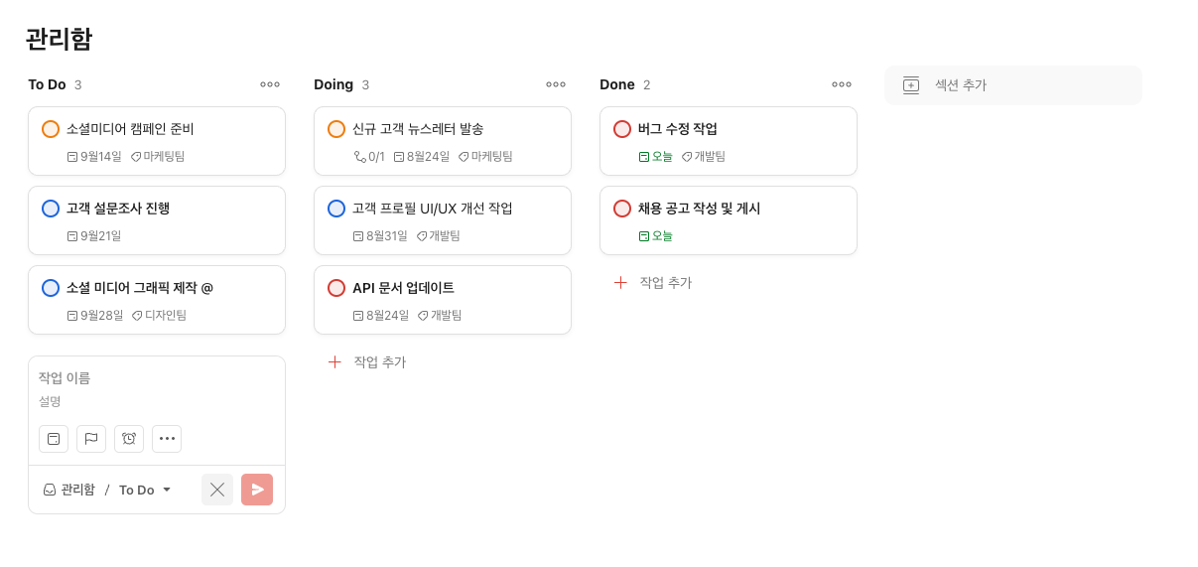
Task: Open the To Do column options menu
Action: (x=270, y=84)
